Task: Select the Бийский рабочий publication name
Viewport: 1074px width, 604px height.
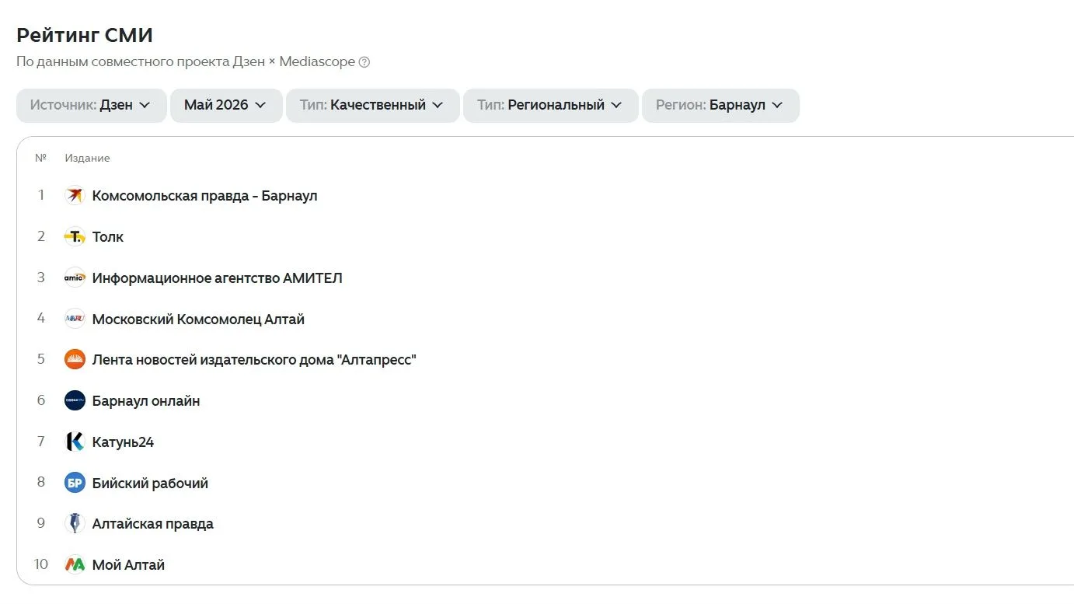Action: point(150,484)
